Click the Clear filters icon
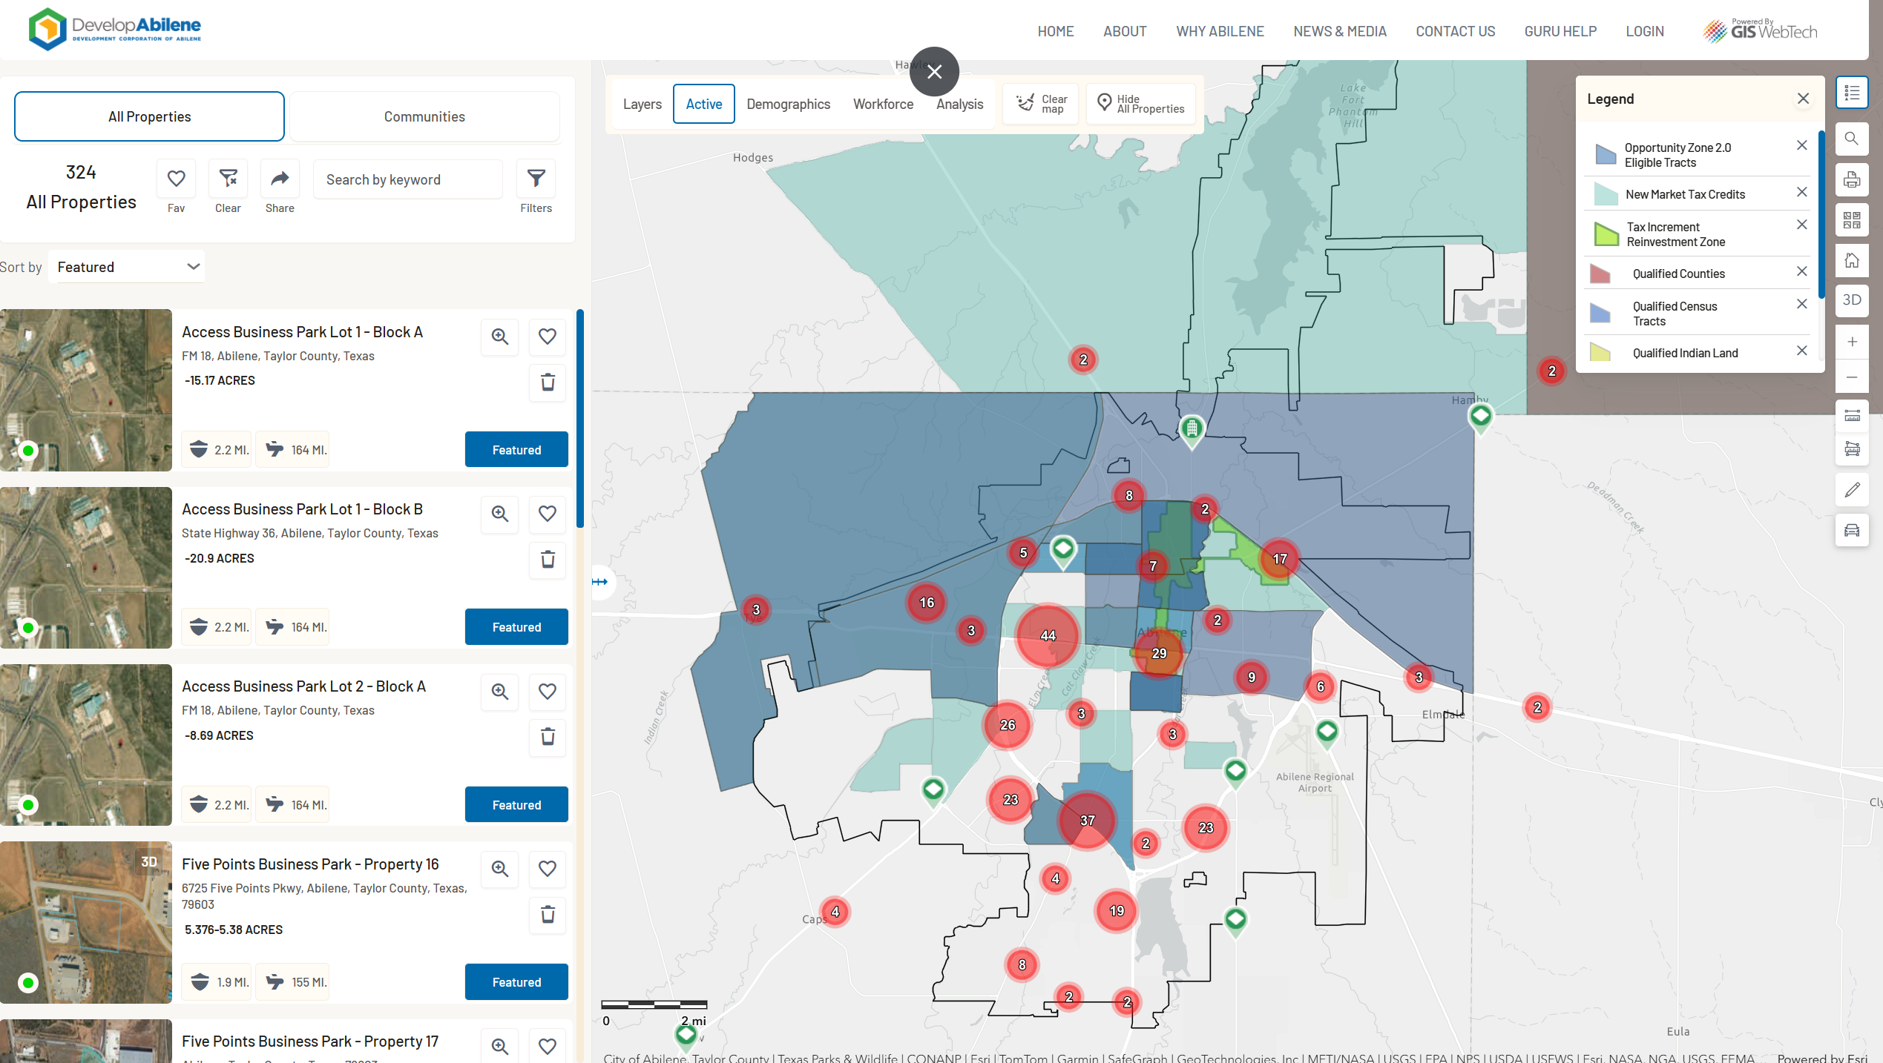The height and width of the screenshot is (1063, 1883). tap(228, 179)
